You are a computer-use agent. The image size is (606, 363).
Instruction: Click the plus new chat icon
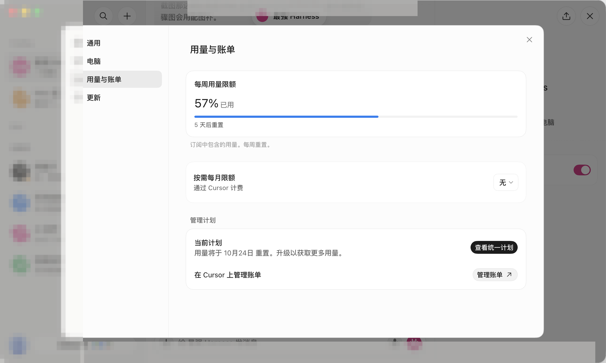point(127,16)
